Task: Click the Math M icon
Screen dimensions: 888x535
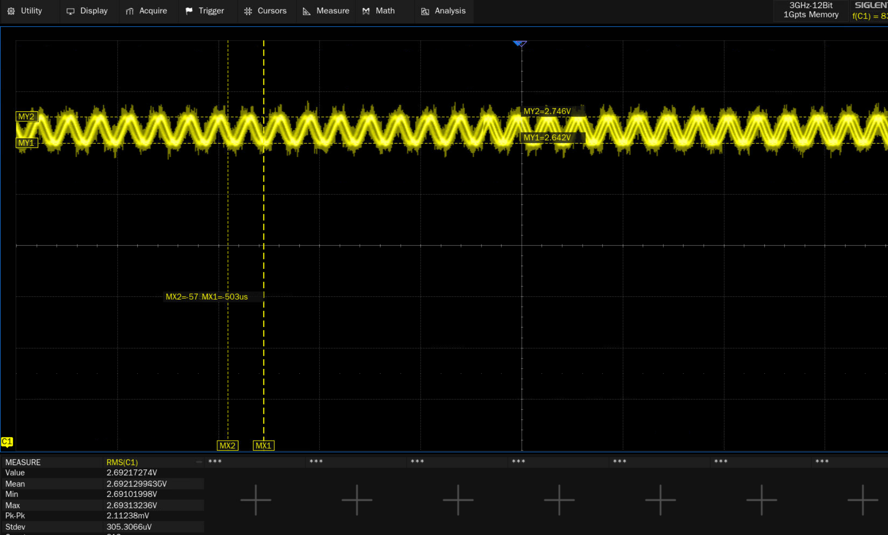Action: (x=366, y=11)
